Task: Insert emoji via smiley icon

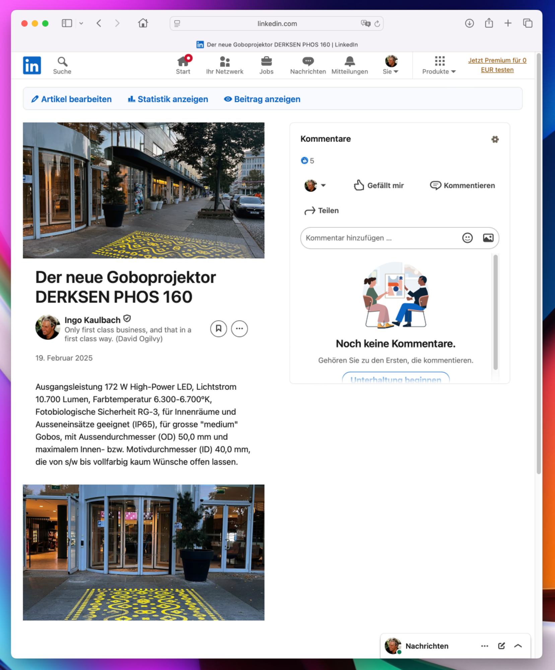Action: point(467,238)
